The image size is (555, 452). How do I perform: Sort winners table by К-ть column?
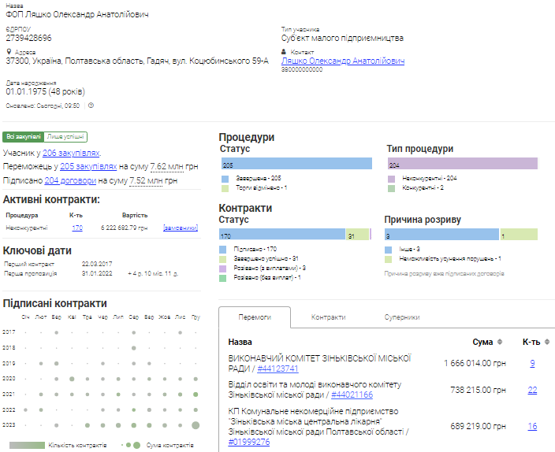click(548, 343)
